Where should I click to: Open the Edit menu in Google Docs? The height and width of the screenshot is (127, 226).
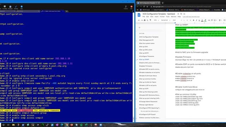point(148,17)
